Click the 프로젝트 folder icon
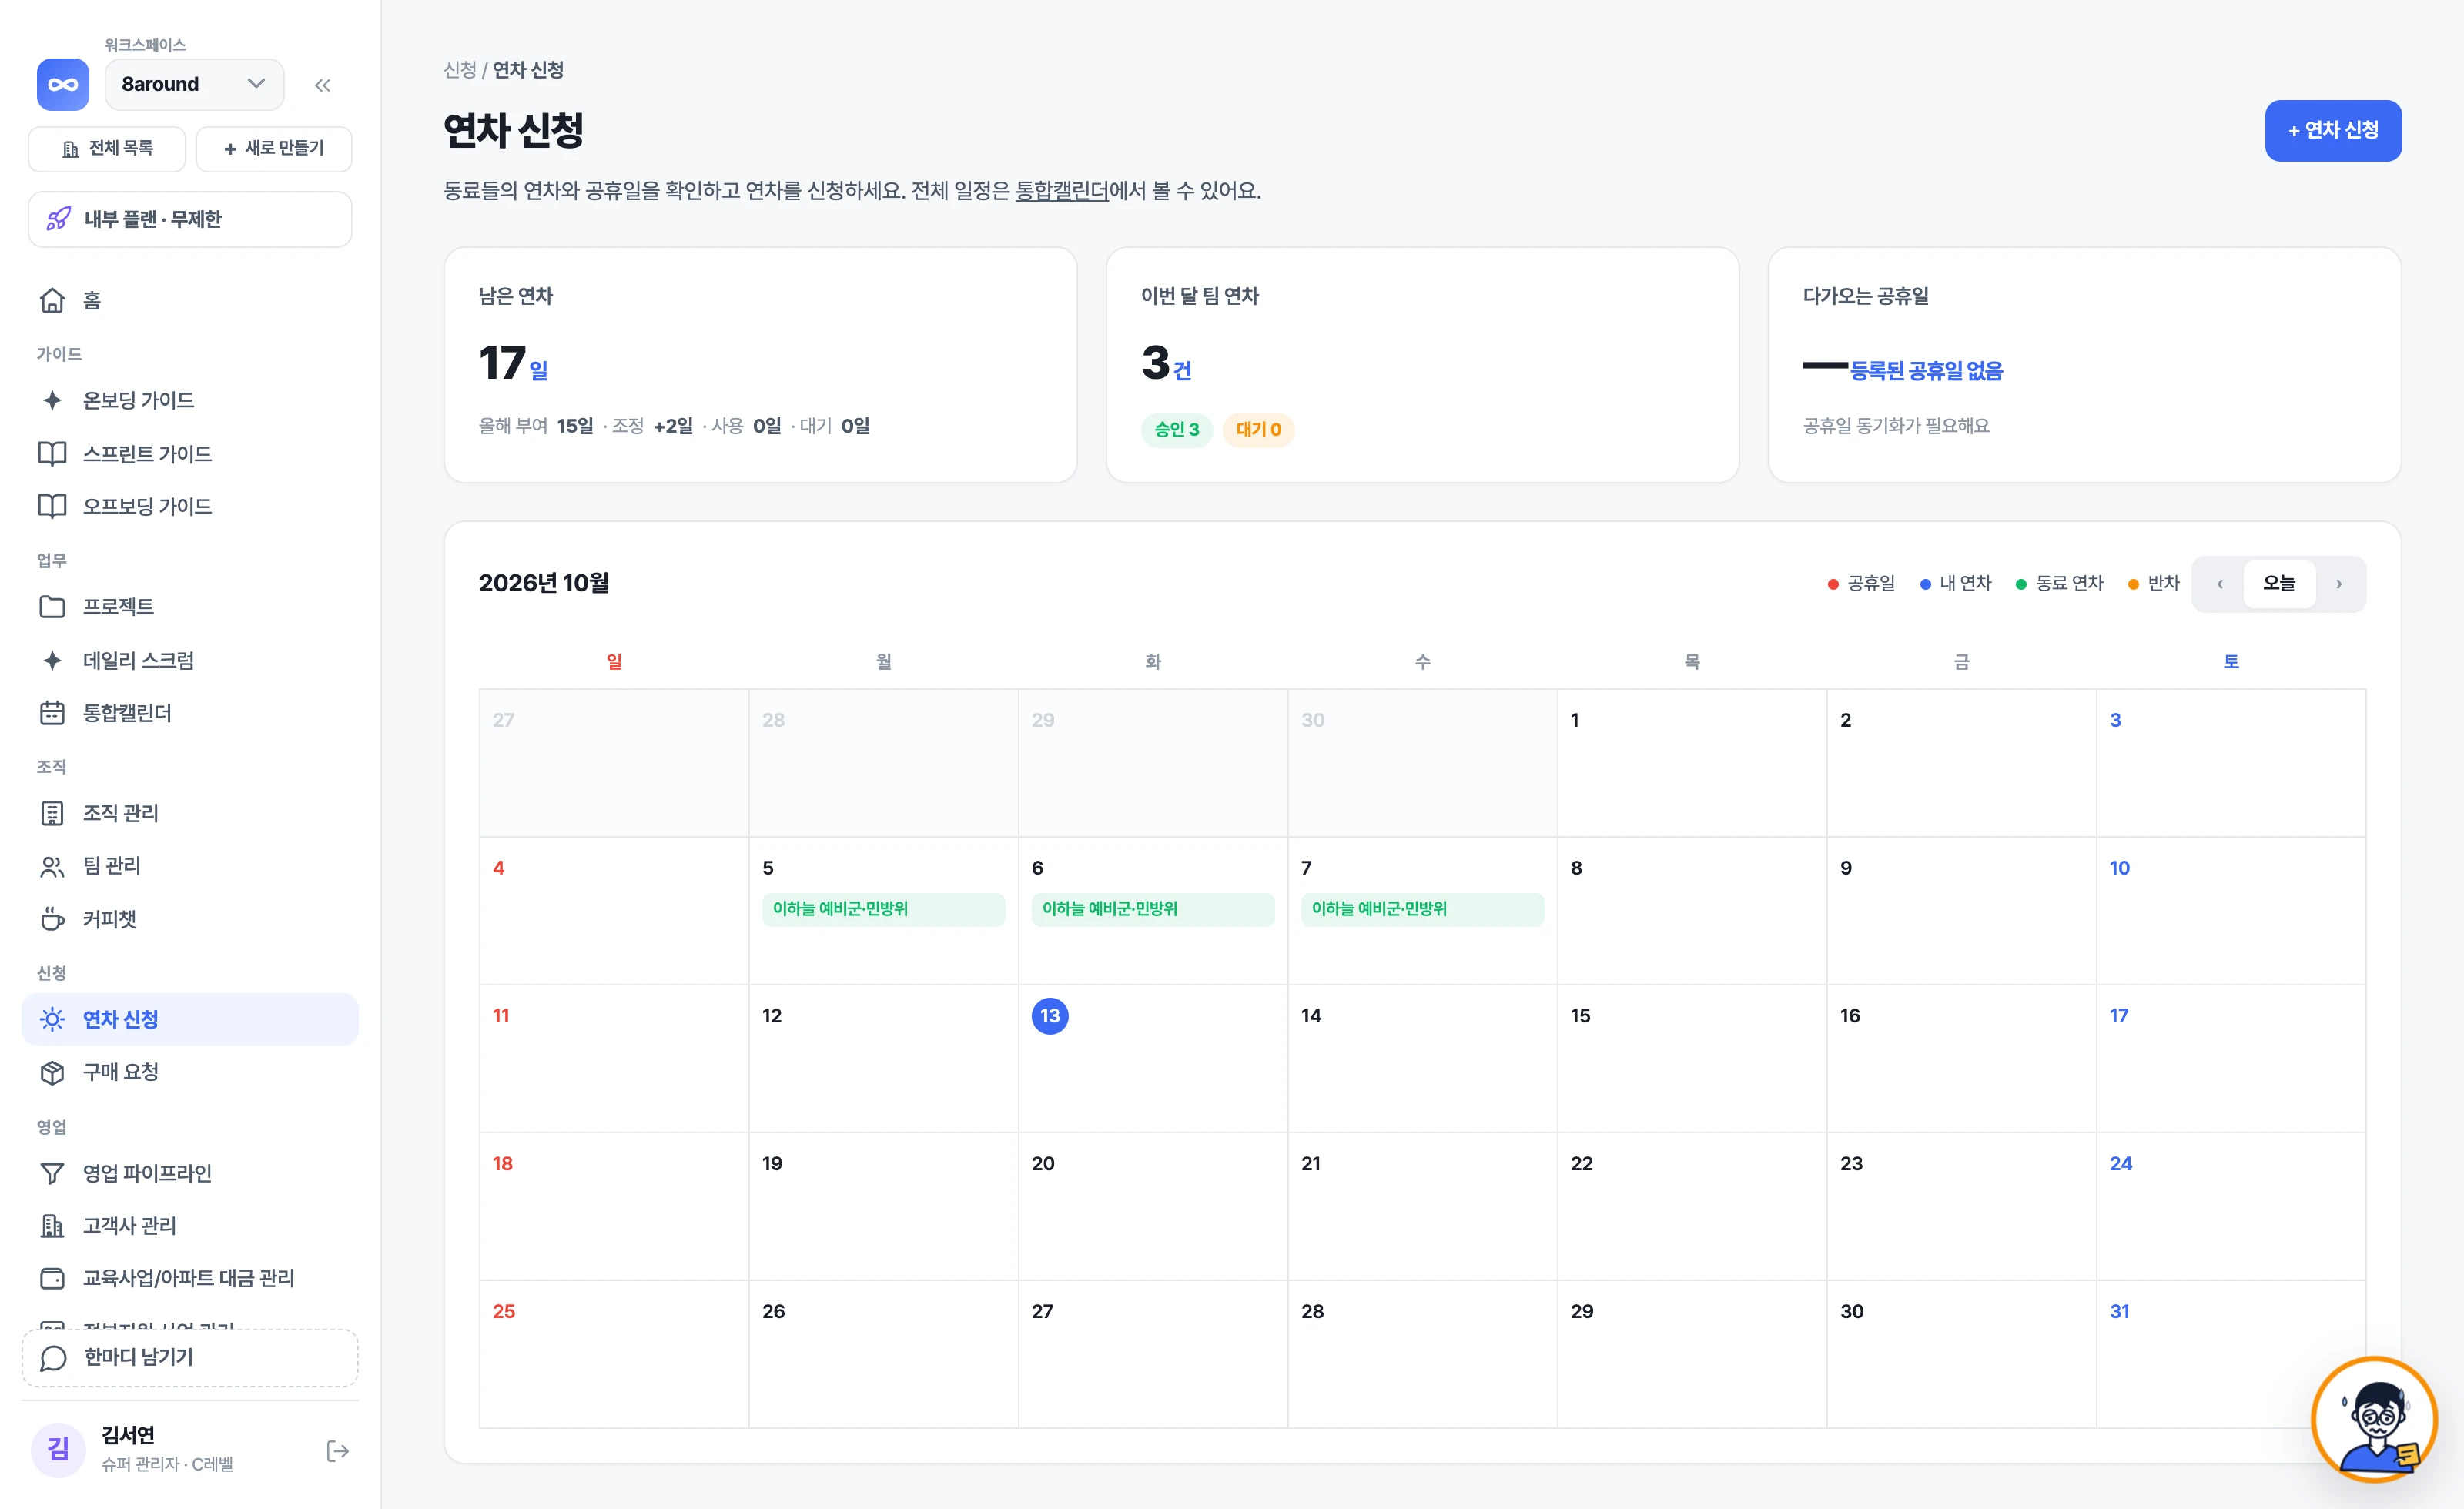This screenshot has height=1509, width=2464. (52, 607)
